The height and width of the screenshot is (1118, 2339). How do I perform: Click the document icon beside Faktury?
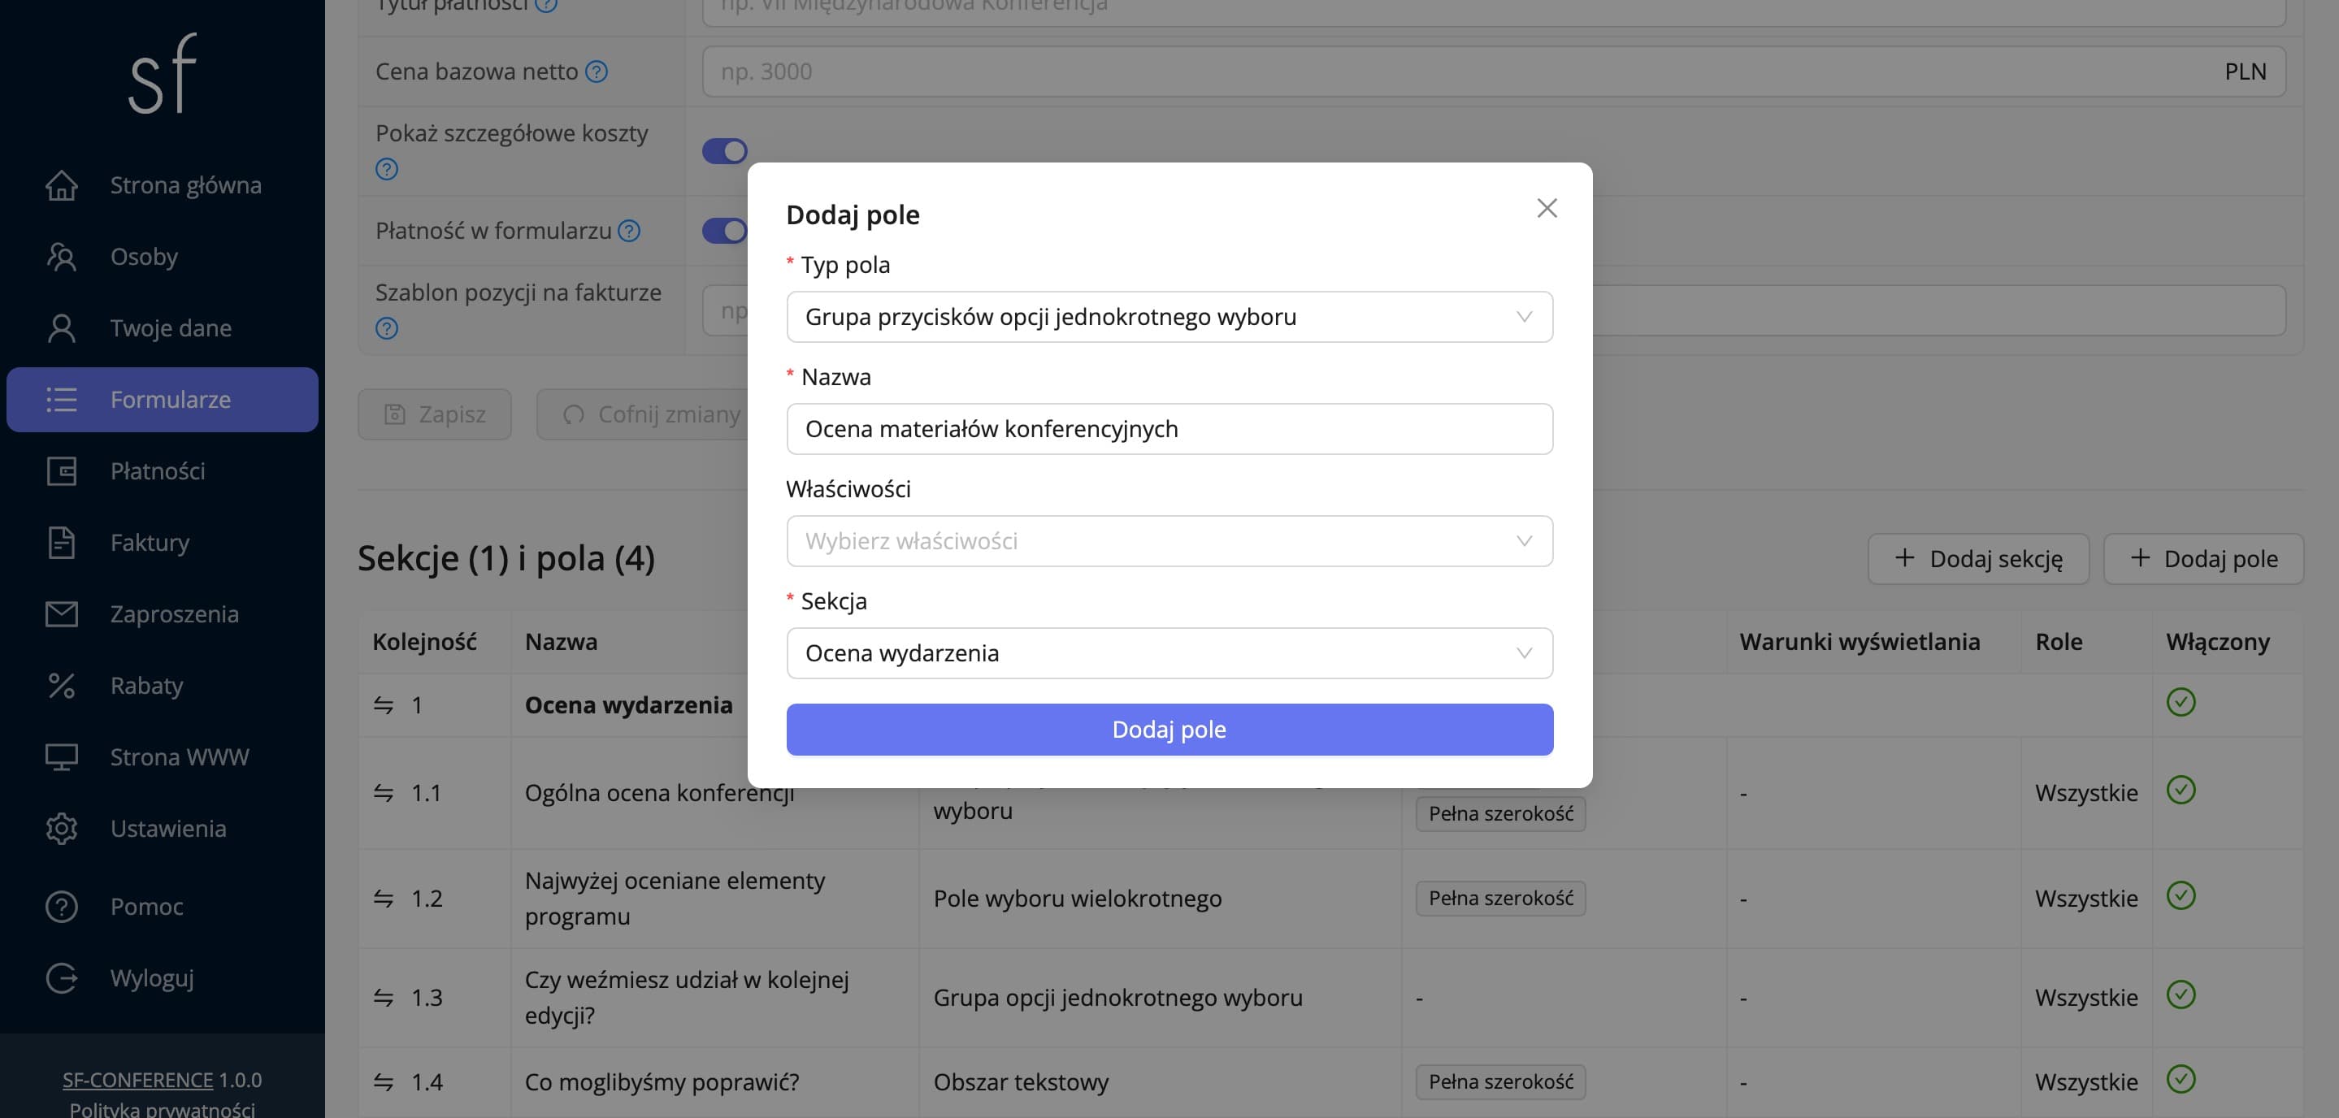click(62, 543)
